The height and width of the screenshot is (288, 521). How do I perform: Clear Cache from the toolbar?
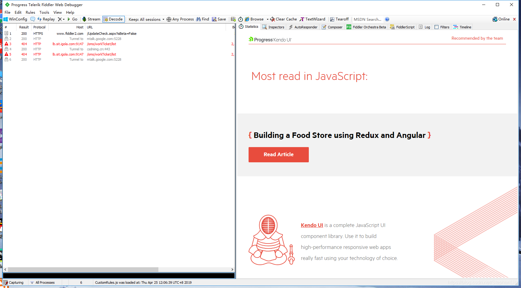click(283, 19)
